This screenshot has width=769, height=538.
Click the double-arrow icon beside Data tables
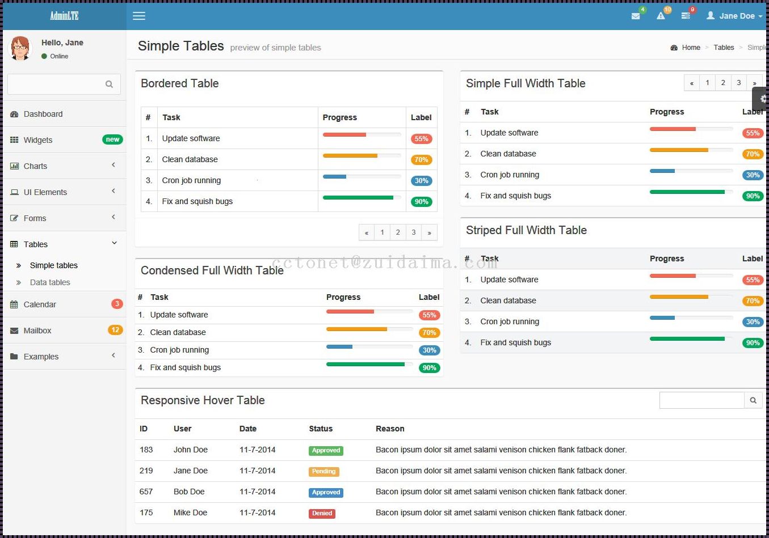[19, 282]
